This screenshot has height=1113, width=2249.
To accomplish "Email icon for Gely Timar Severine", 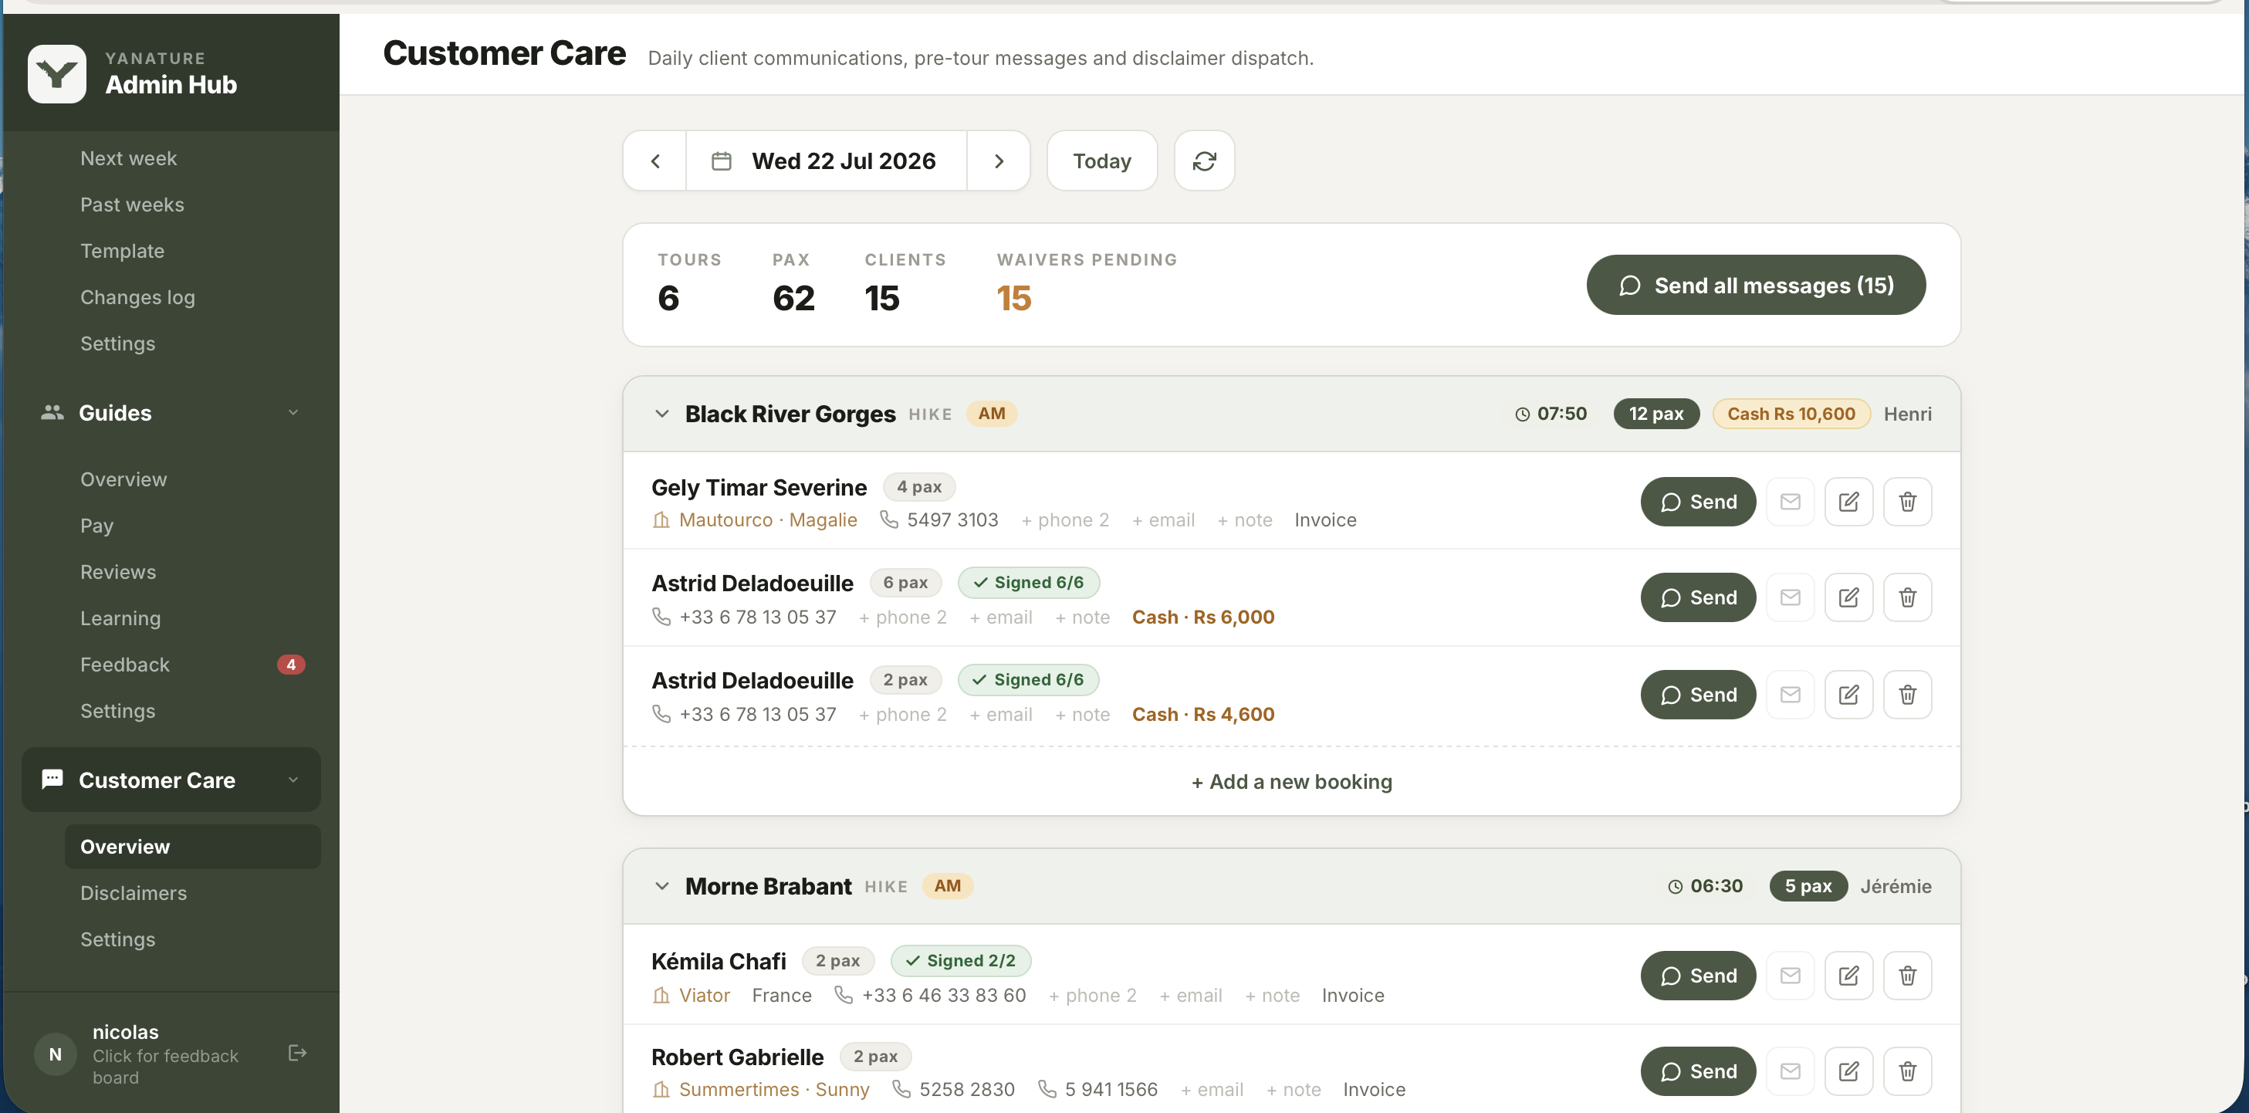I will pyautogui.click(x=1790, y=502).
